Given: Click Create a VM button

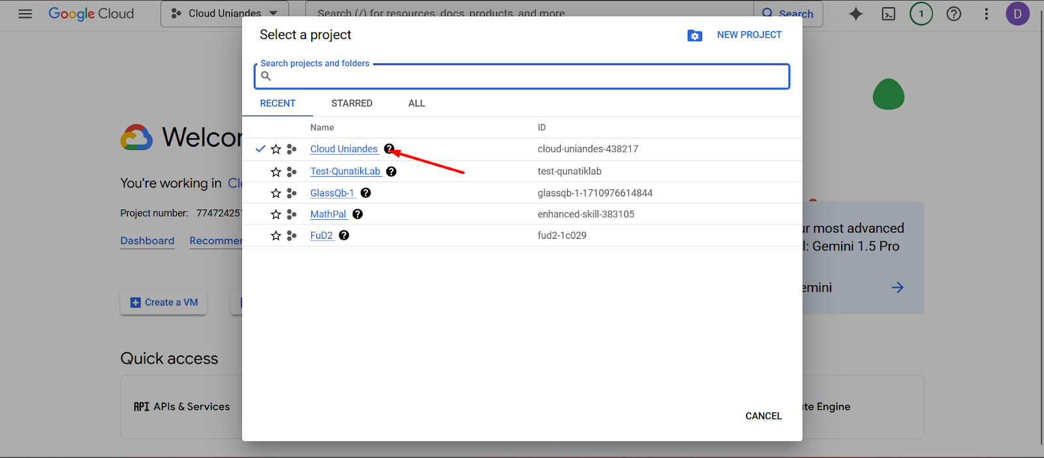Looking at the screenshot, I should [x=164, y=303].
